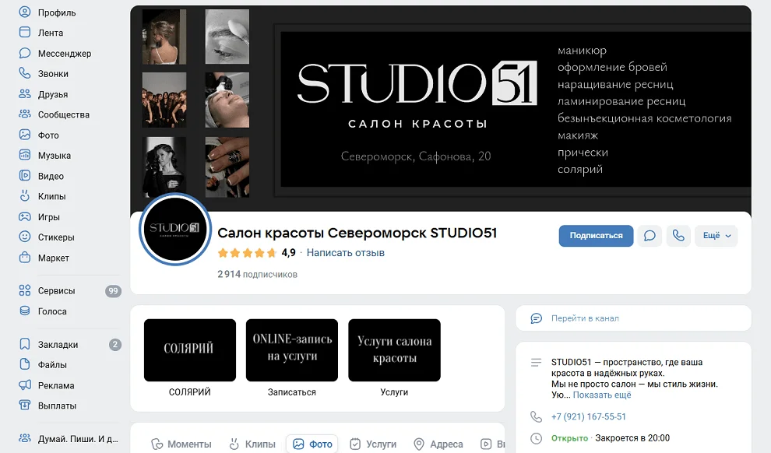Screen dimensions: 771x453
Task: Open the Выплаты payouts icon
Action: pos(25,406)
